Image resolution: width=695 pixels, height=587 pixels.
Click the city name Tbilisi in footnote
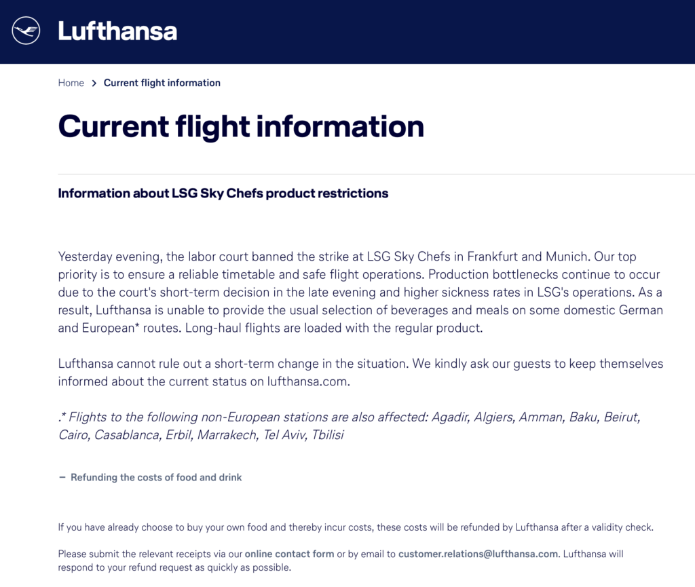[328, 435]
